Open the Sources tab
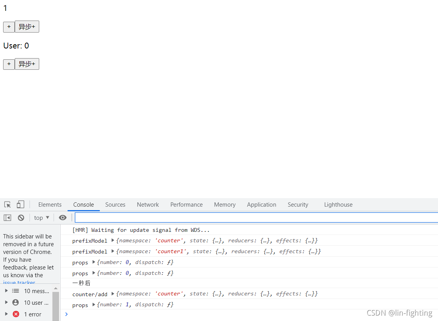Viewport: 438px width, 321px height. point(115,204)
